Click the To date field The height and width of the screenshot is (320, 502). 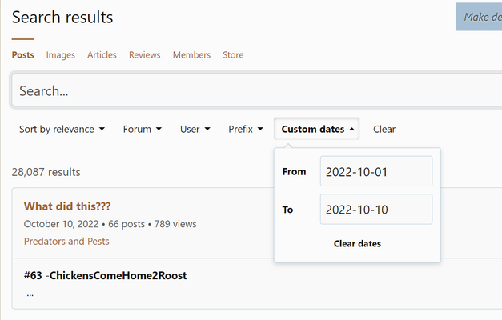(x=376, y=210)
